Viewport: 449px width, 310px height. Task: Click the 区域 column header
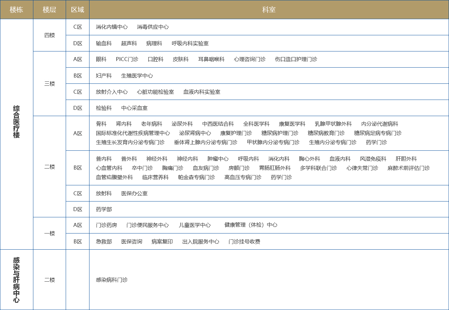[78, 10]
